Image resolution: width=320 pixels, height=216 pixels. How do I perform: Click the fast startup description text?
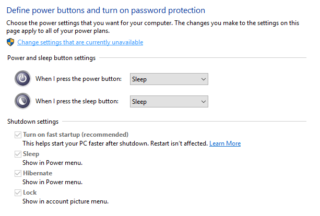coord(115,143)
